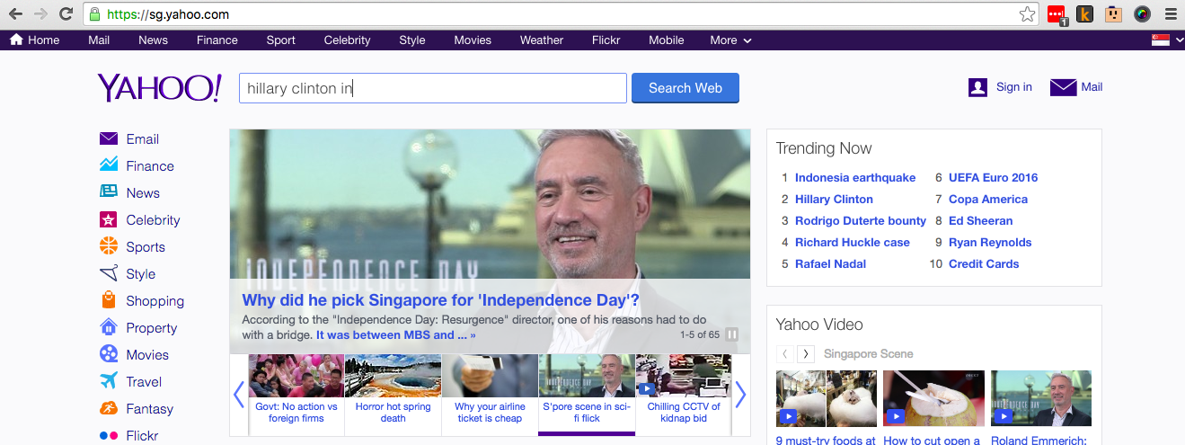The width and height of the screenshot is (1185, 445).
Task: Open Home in the top navigation bar
Action: [34, 40]
